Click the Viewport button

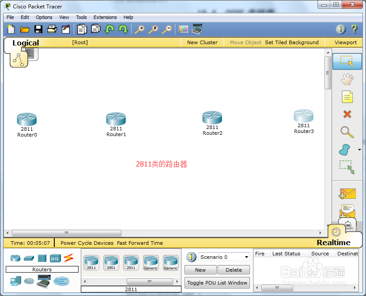[x=345, y=42]
